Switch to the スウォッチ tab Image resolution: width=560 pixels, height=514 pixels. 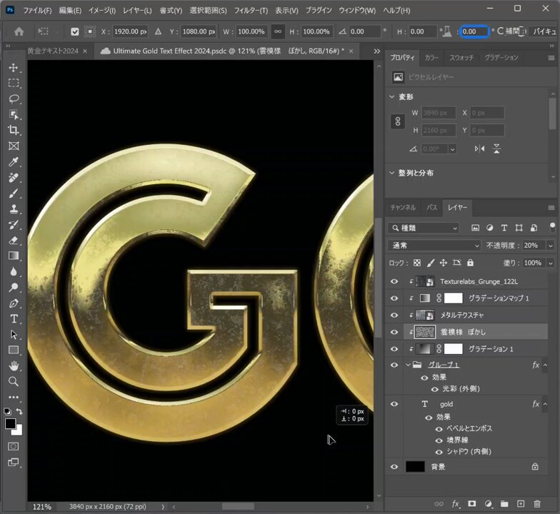pos(461,57)
